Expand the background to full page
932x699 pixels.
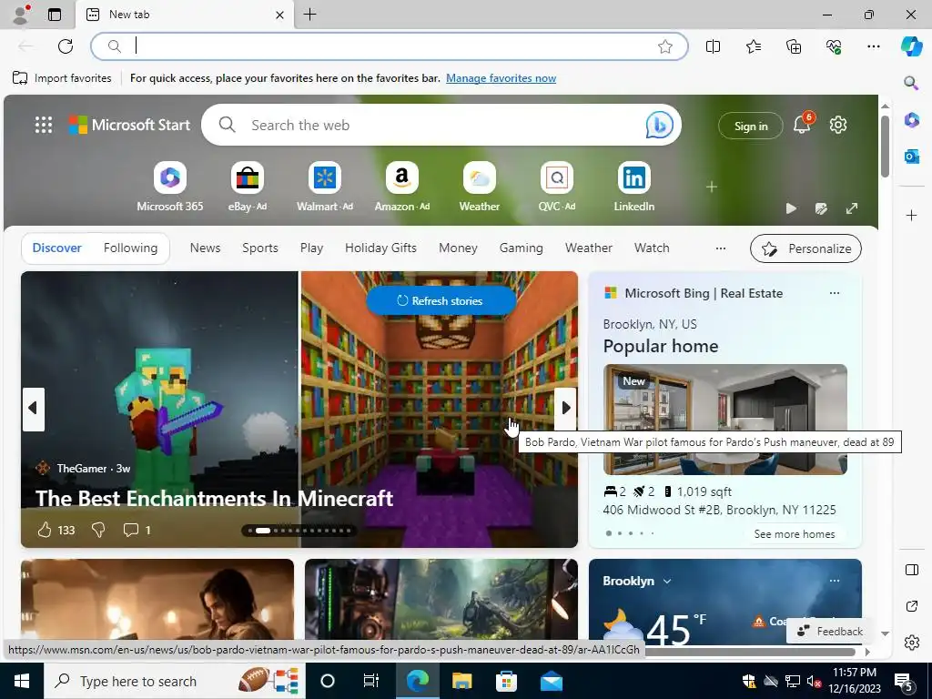click(852, 208)
